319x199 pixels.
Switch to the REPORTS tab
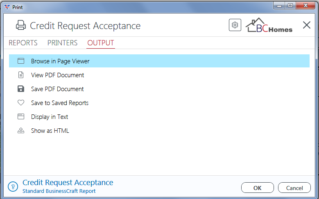tap(23, 43)
